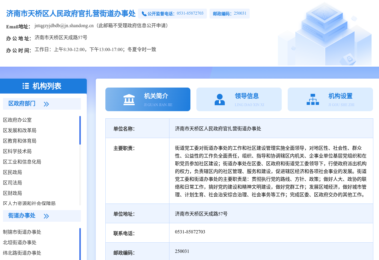This screenshot has height=260, width=379.
Task: Open the 北坦街道办事处 link
Action: [20, 242]
